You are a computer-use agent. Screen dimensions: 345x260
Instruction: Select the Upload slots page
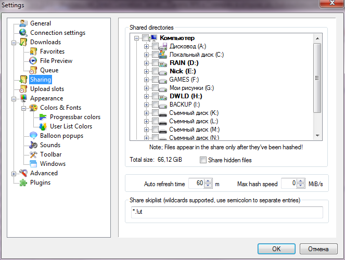47,89
